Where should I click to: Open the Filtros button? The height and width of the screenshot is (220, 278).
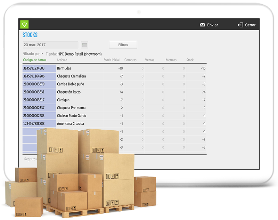pyautogui.click(x=123, y=45)
